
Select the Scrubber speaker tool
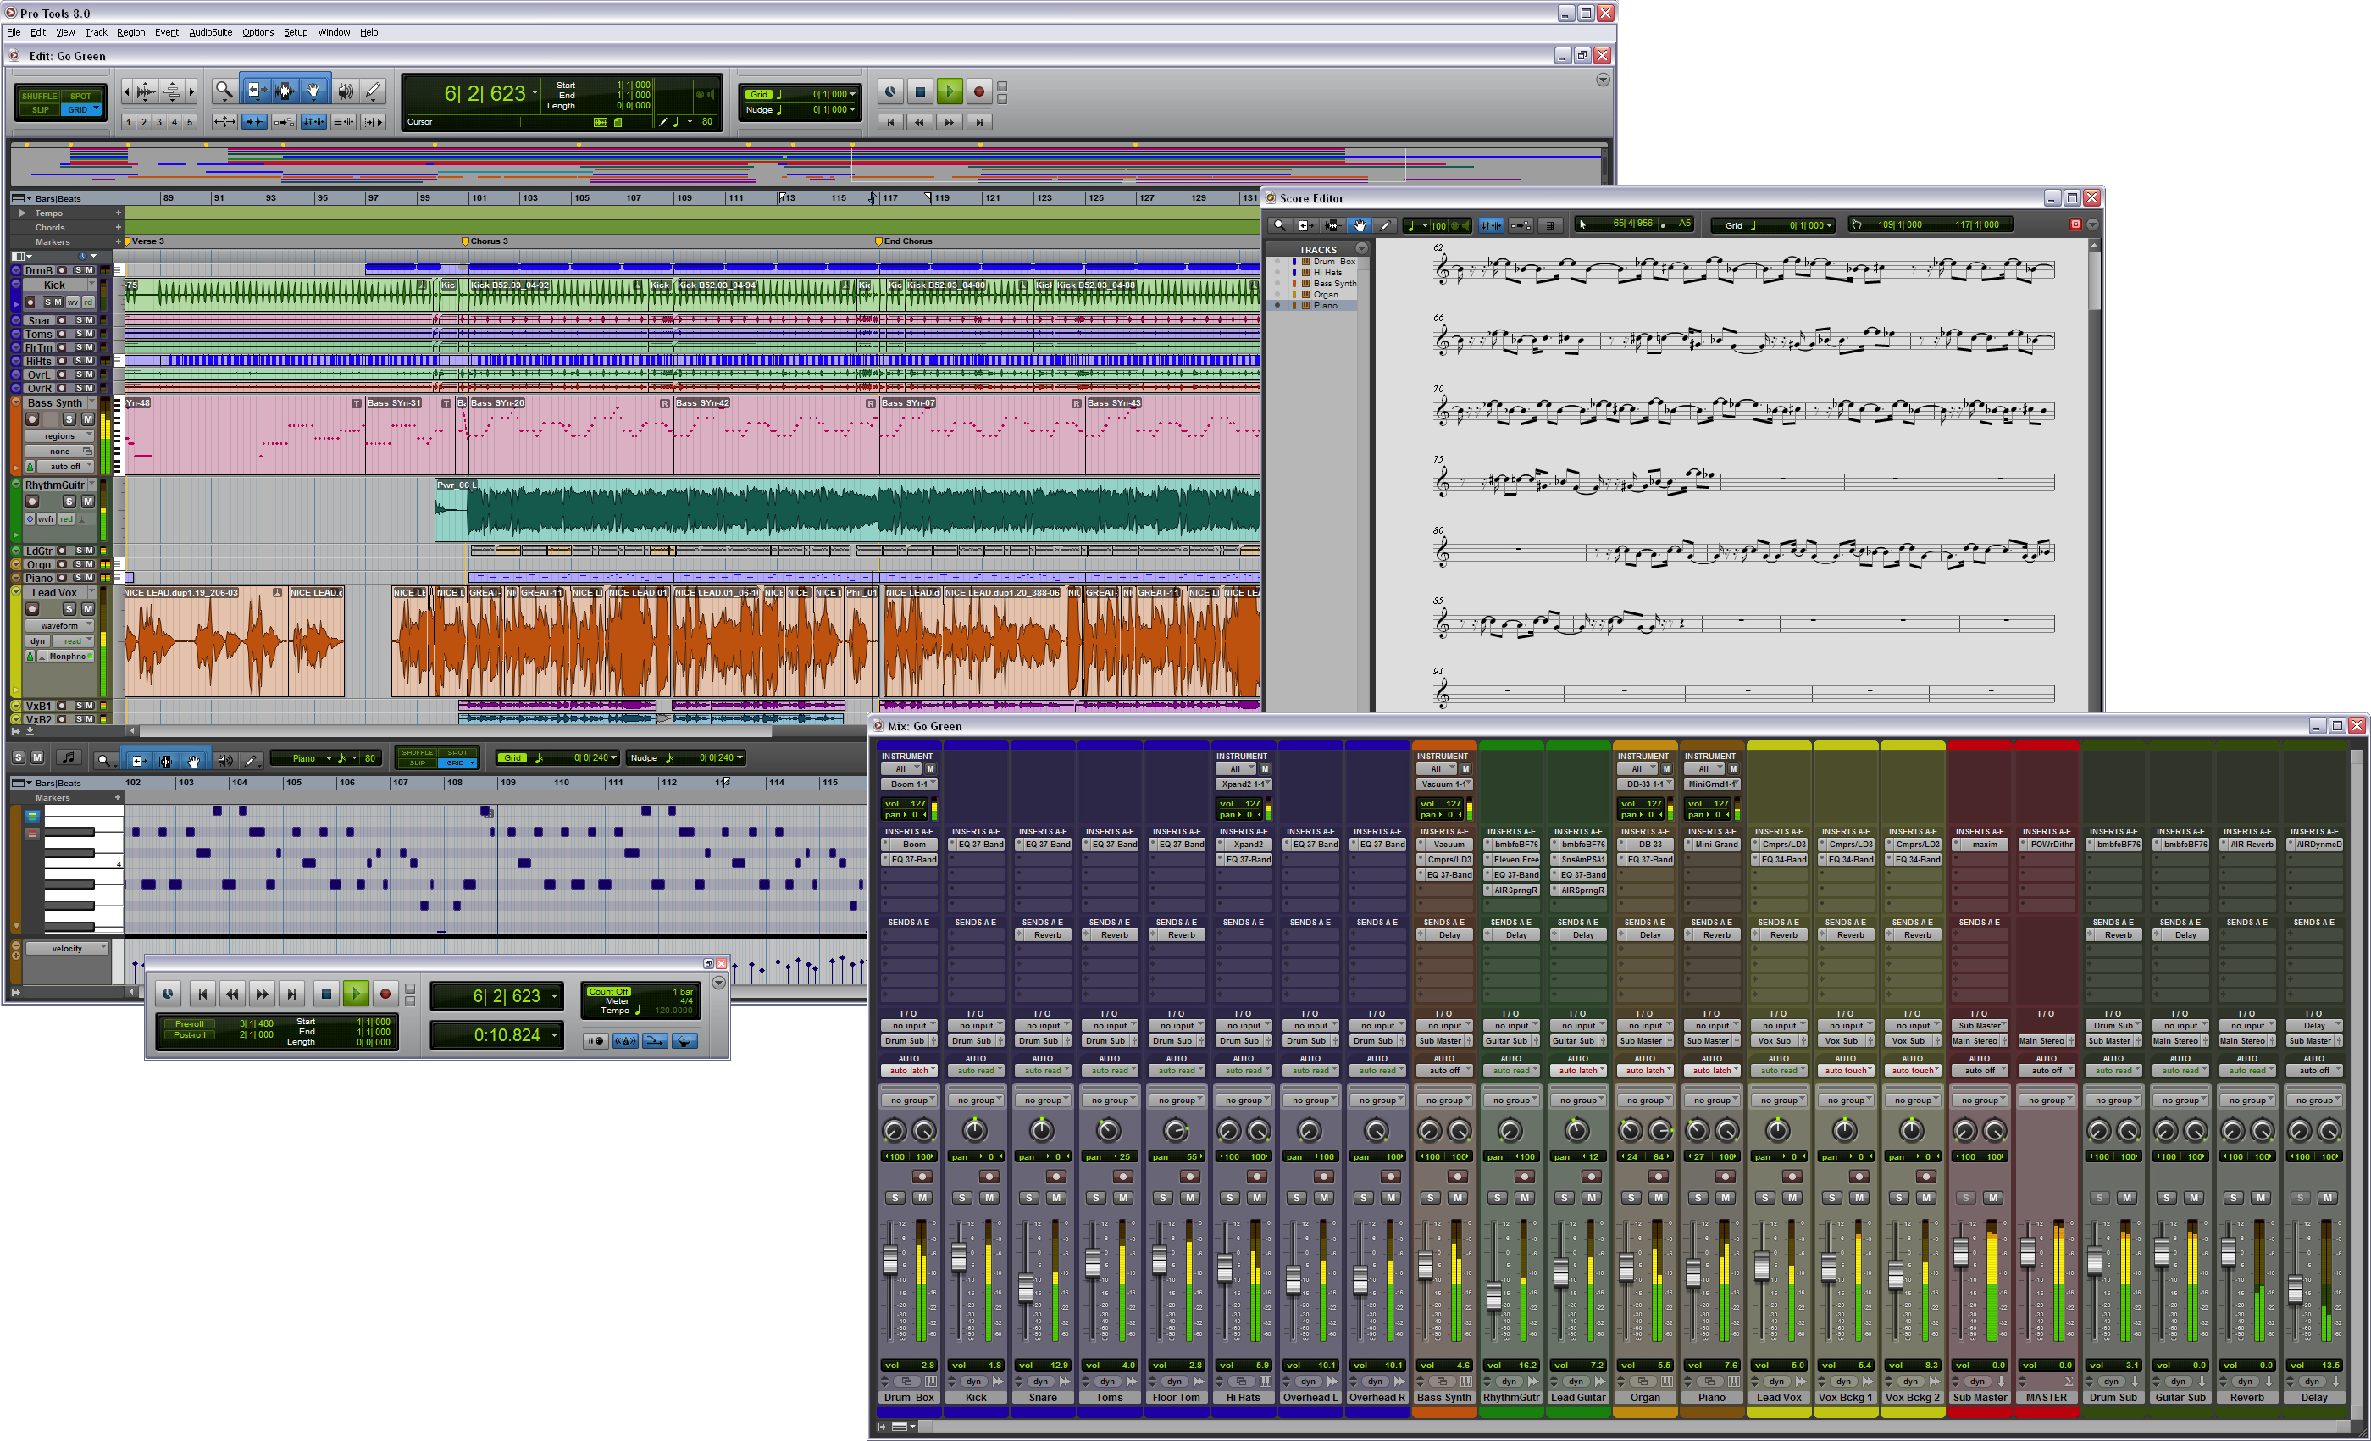pos(345,91)
